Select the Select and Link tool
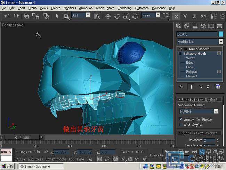Image resolution: width=226 pixels, height=170 pixels. click(26, 16)
